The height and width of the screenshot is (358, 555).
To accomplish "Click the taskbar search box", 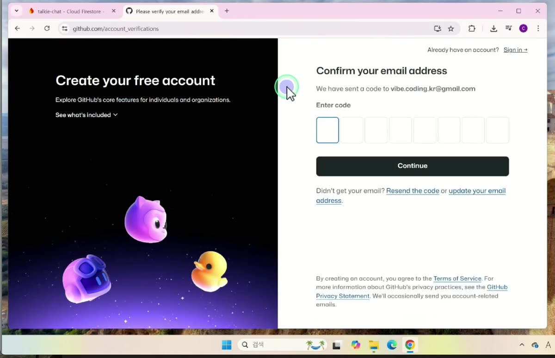I will click(x=282, y=345).
